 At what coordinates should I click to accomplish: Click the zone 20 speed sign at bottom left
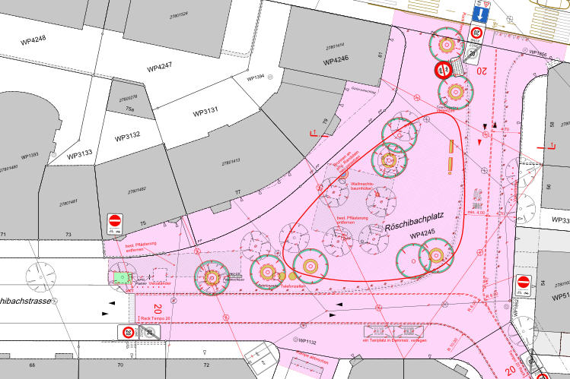click(x=129, y=332)
